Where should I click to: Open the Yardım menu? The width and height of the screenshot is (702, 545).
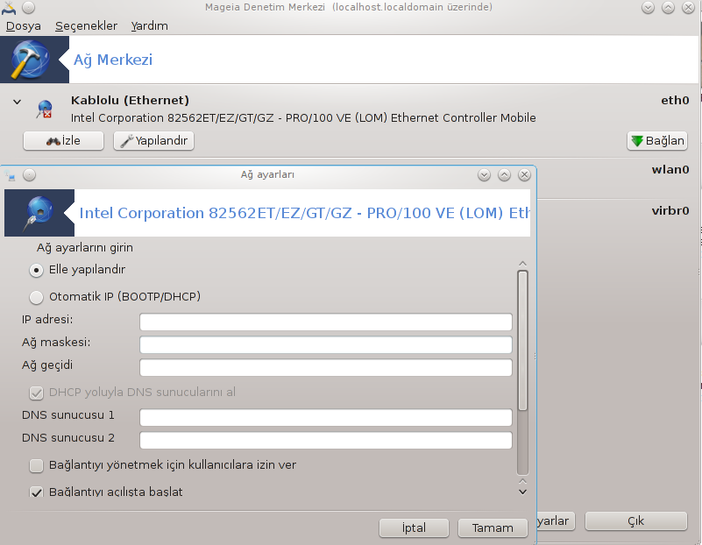coord(149,26)
